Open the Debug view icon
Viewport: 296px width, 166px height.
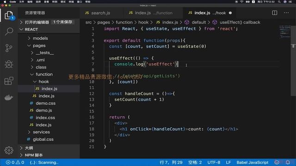[9, 65]
